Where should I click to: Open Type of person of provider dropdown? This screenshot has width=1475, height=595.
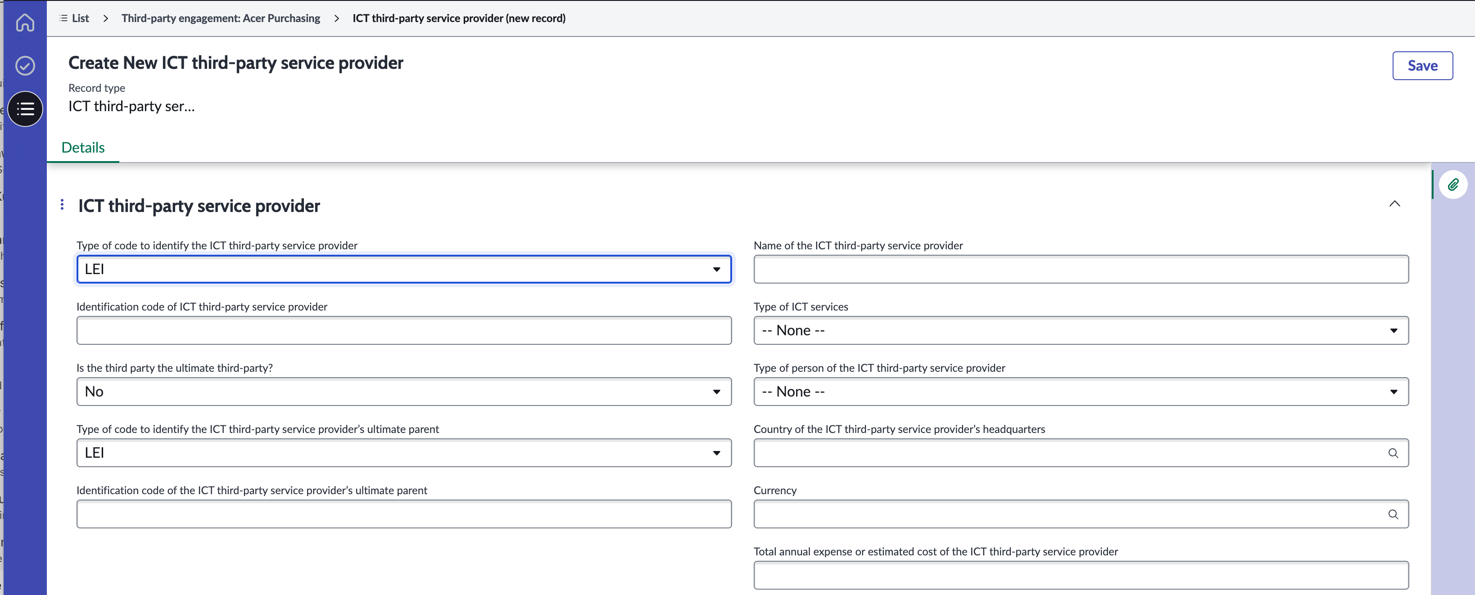click(1081, 391)
